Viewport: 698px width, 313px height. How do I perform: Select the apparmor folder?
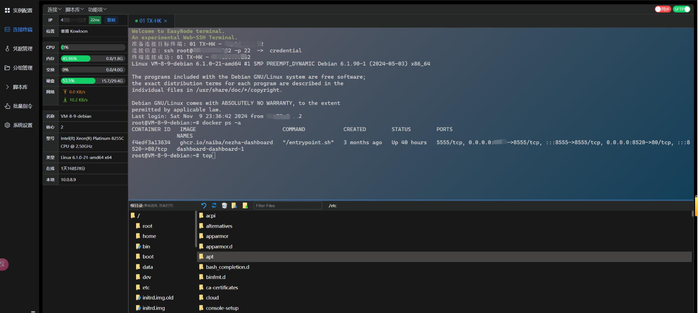[214, 236]
